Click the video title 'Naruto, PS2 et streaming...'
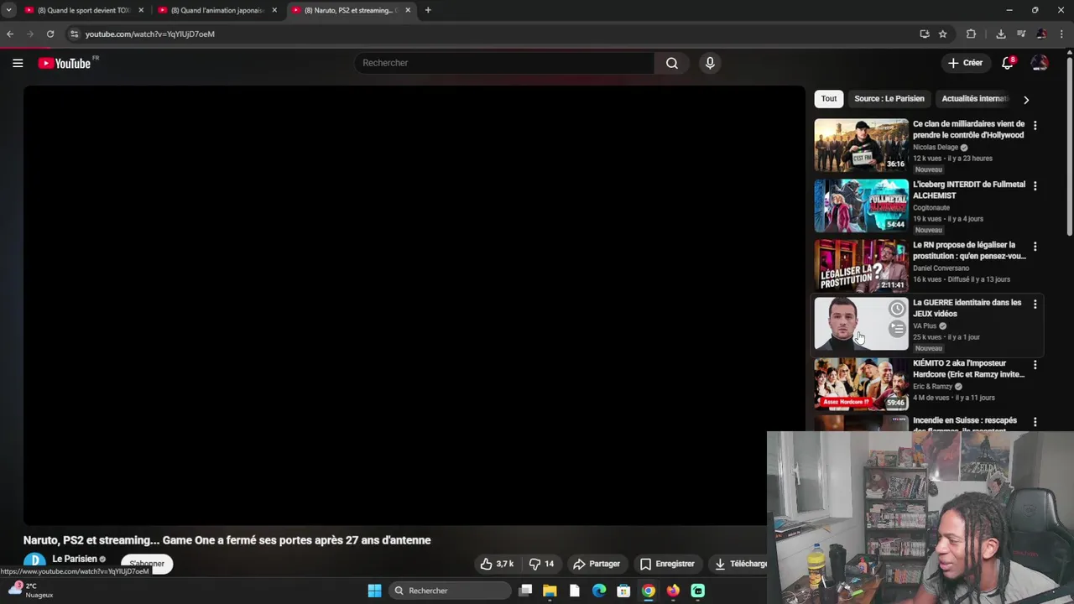The width and height of the screenshot is (1074, 604). point(227,540)
